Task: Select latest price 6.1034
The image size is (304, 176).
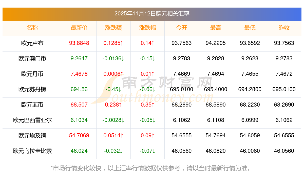Action: point(79,120)
